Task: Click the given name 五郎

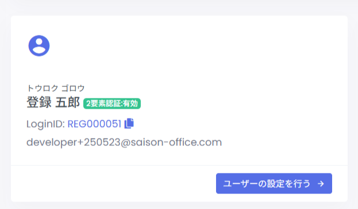Action: pos(68,102)
